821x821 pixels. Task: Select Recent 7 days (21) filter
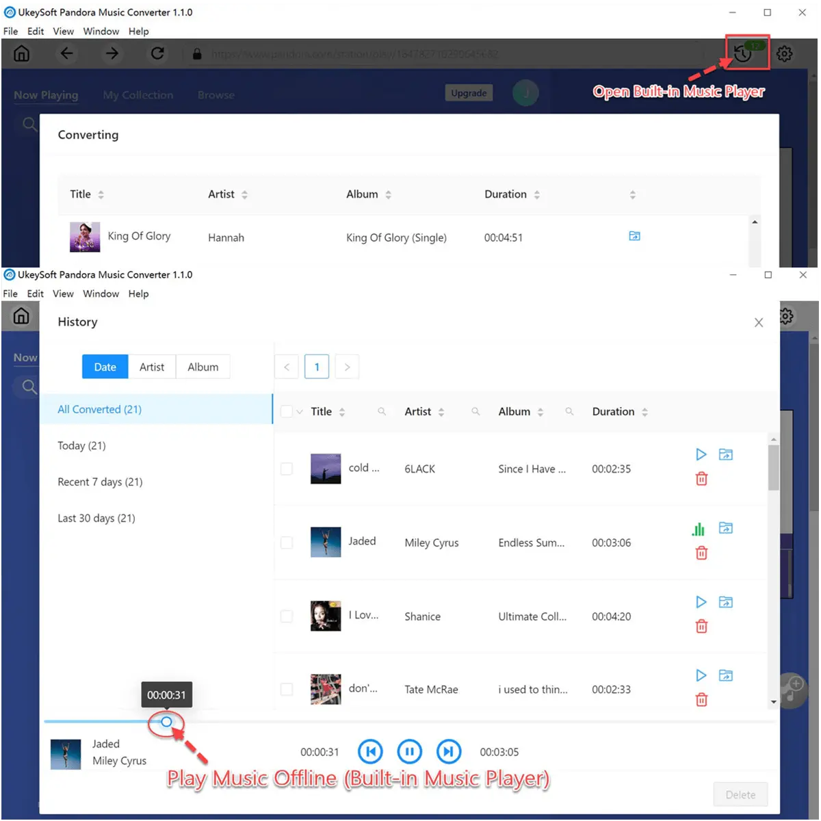tap(156, 482)
